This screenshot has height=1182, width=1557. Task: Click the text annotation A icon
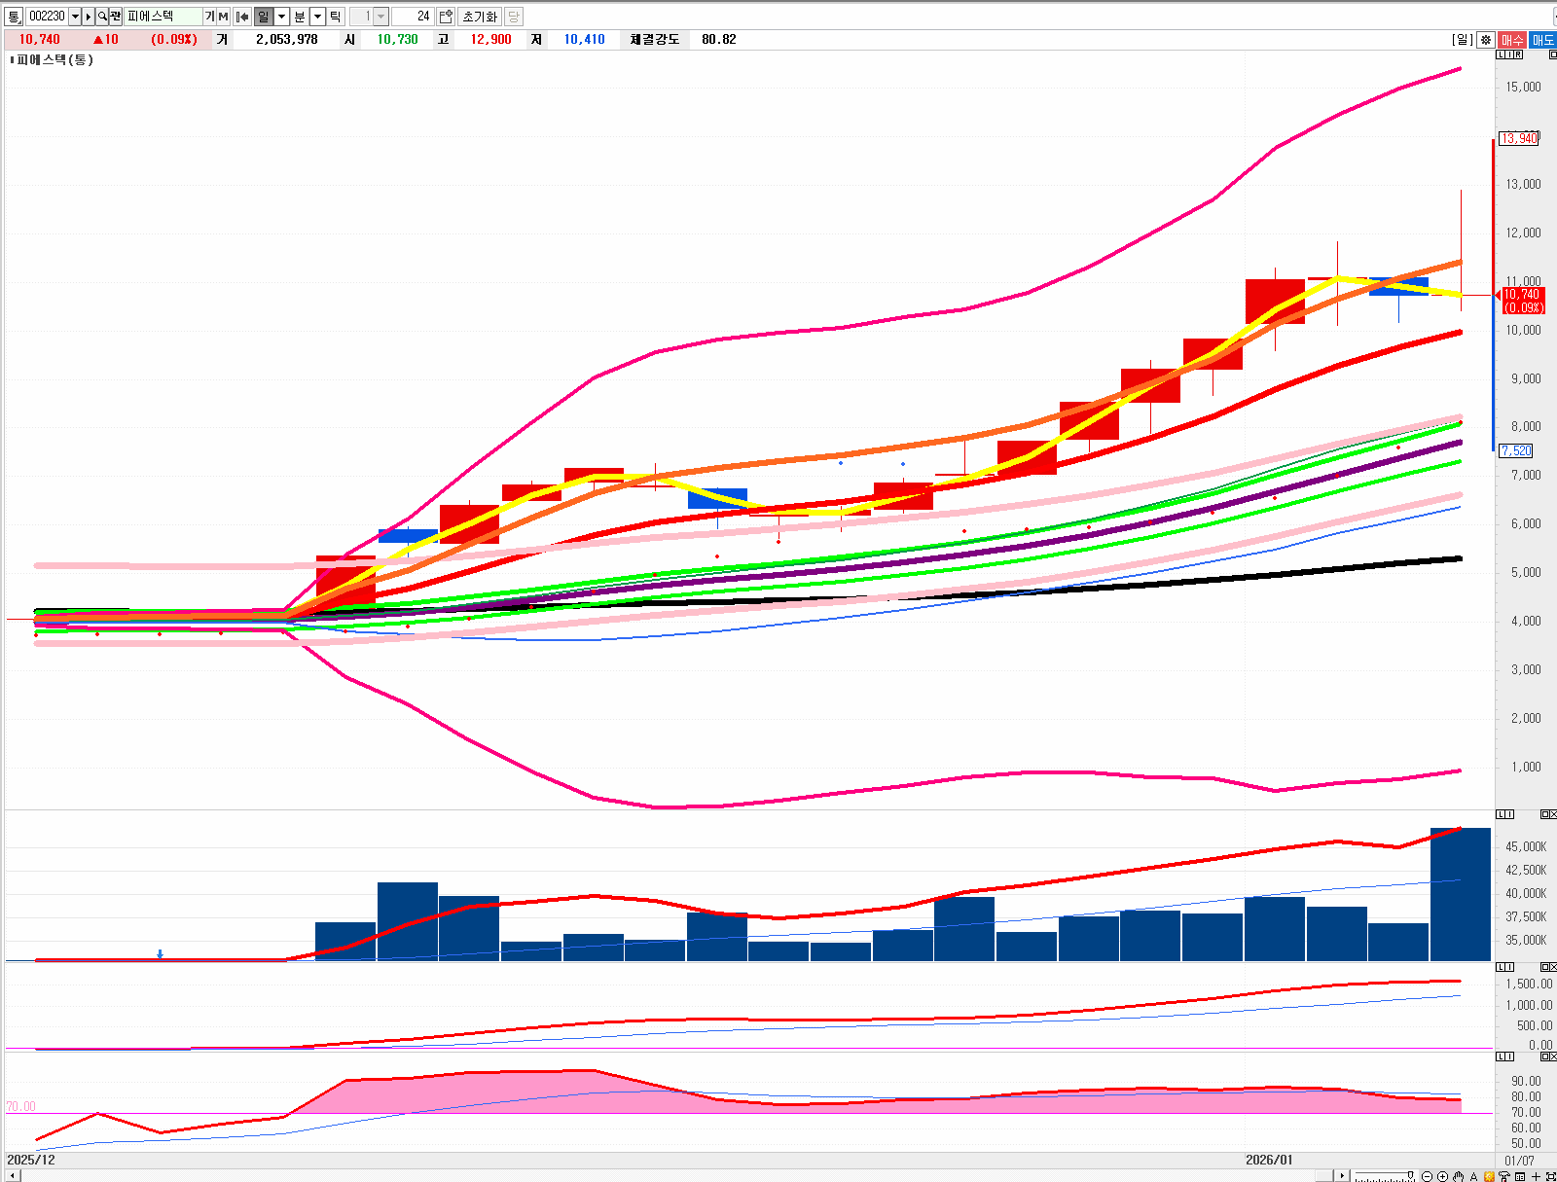click(1473, 1176)
